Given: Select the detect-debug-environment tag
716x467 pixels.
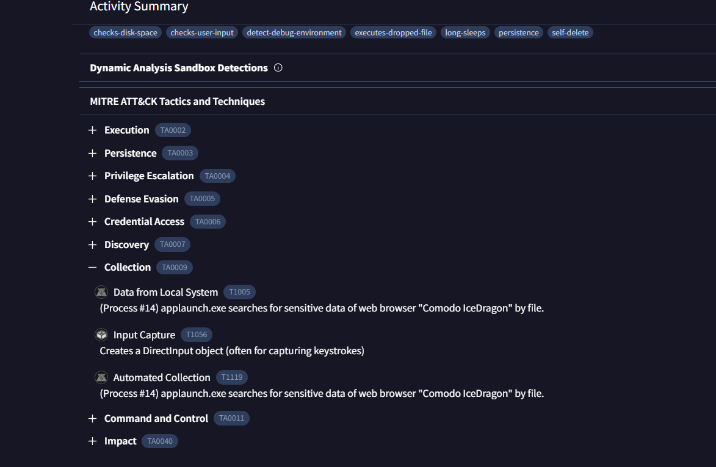Looking at the screenshot, I should pyautogui.click(x=294, y=33).
